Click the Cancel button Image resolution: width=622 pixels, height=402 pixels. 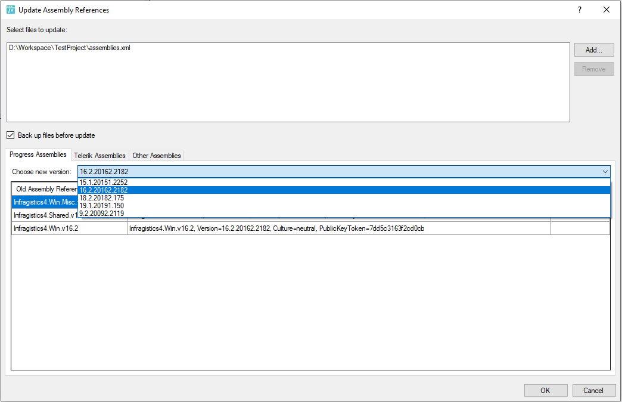593,391
